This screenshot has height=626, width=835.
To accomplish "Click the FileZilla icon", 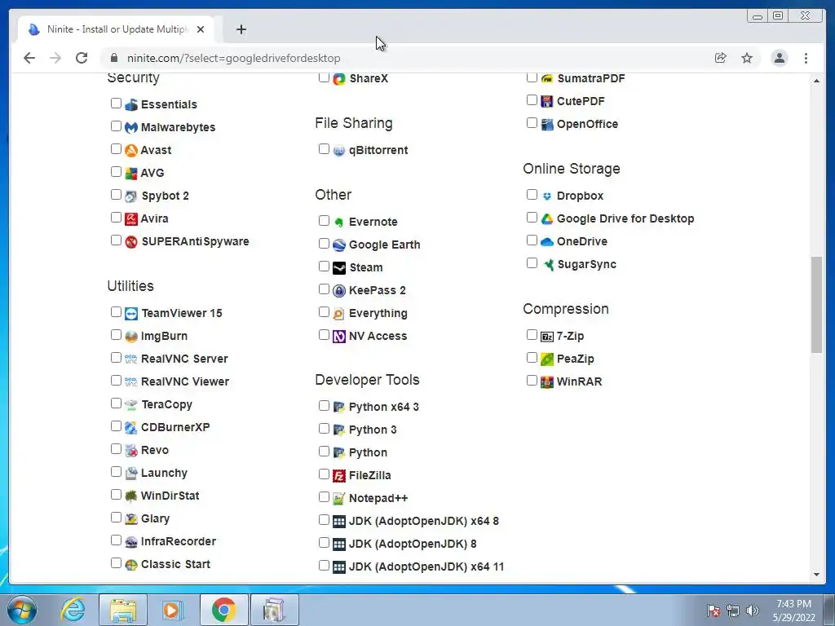I will (339, 476).
